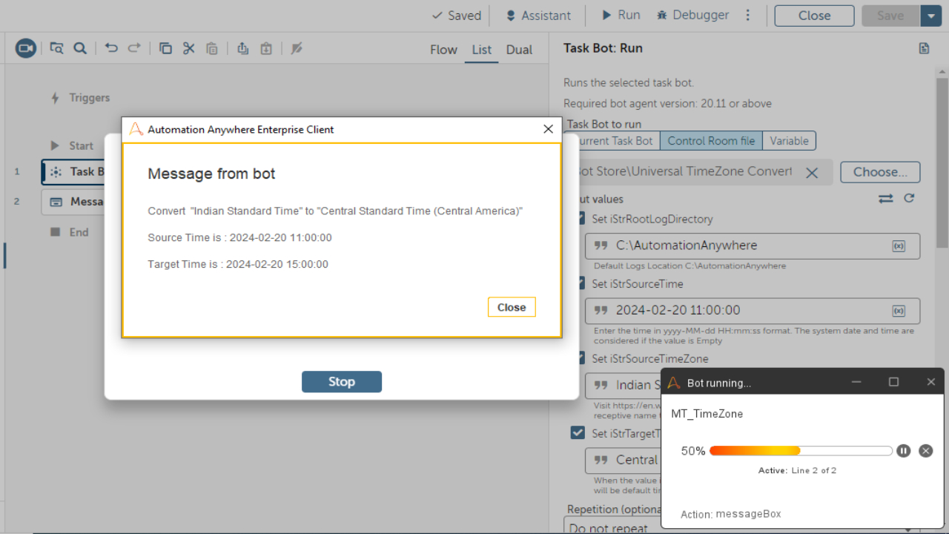This screenshot has height=534, width=949.
Task: Paste from clipboard using paste icon
Action: [x=212, y=49]
